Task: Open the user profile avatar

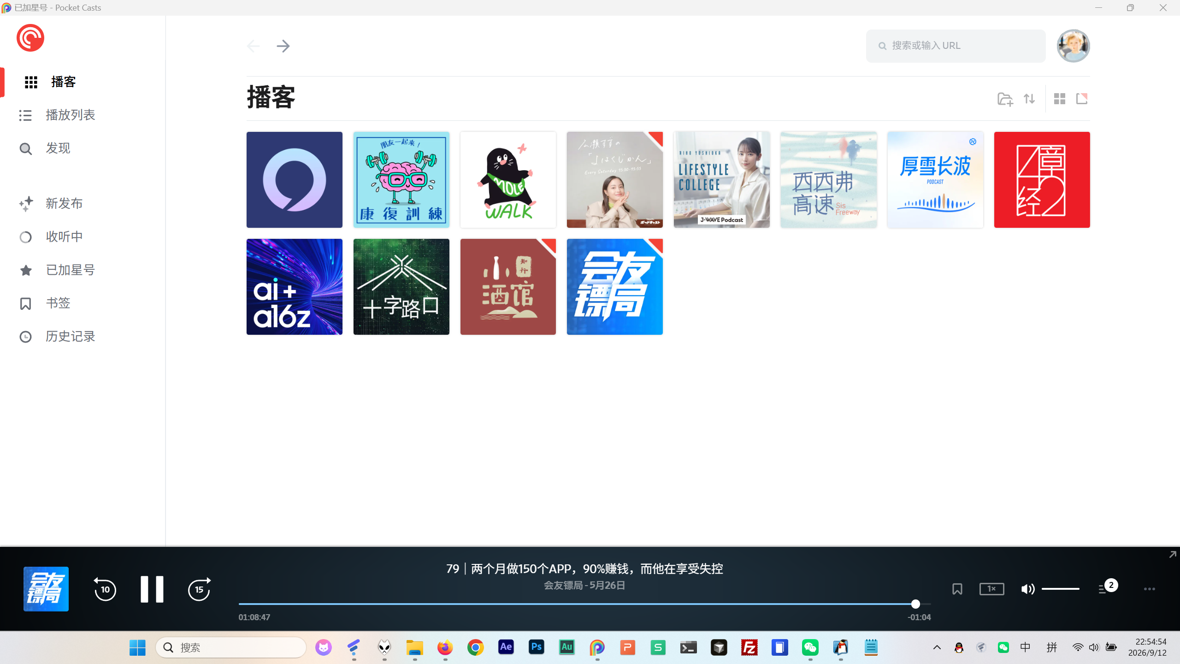Action: coord(1073,46)
